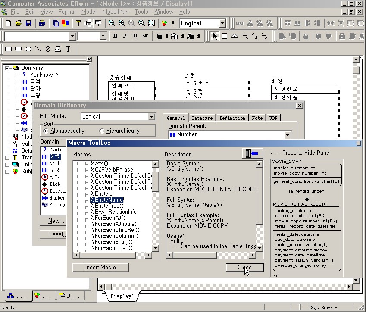
Task: Select the ellipse drawing tool
Action: click(28, 49)
